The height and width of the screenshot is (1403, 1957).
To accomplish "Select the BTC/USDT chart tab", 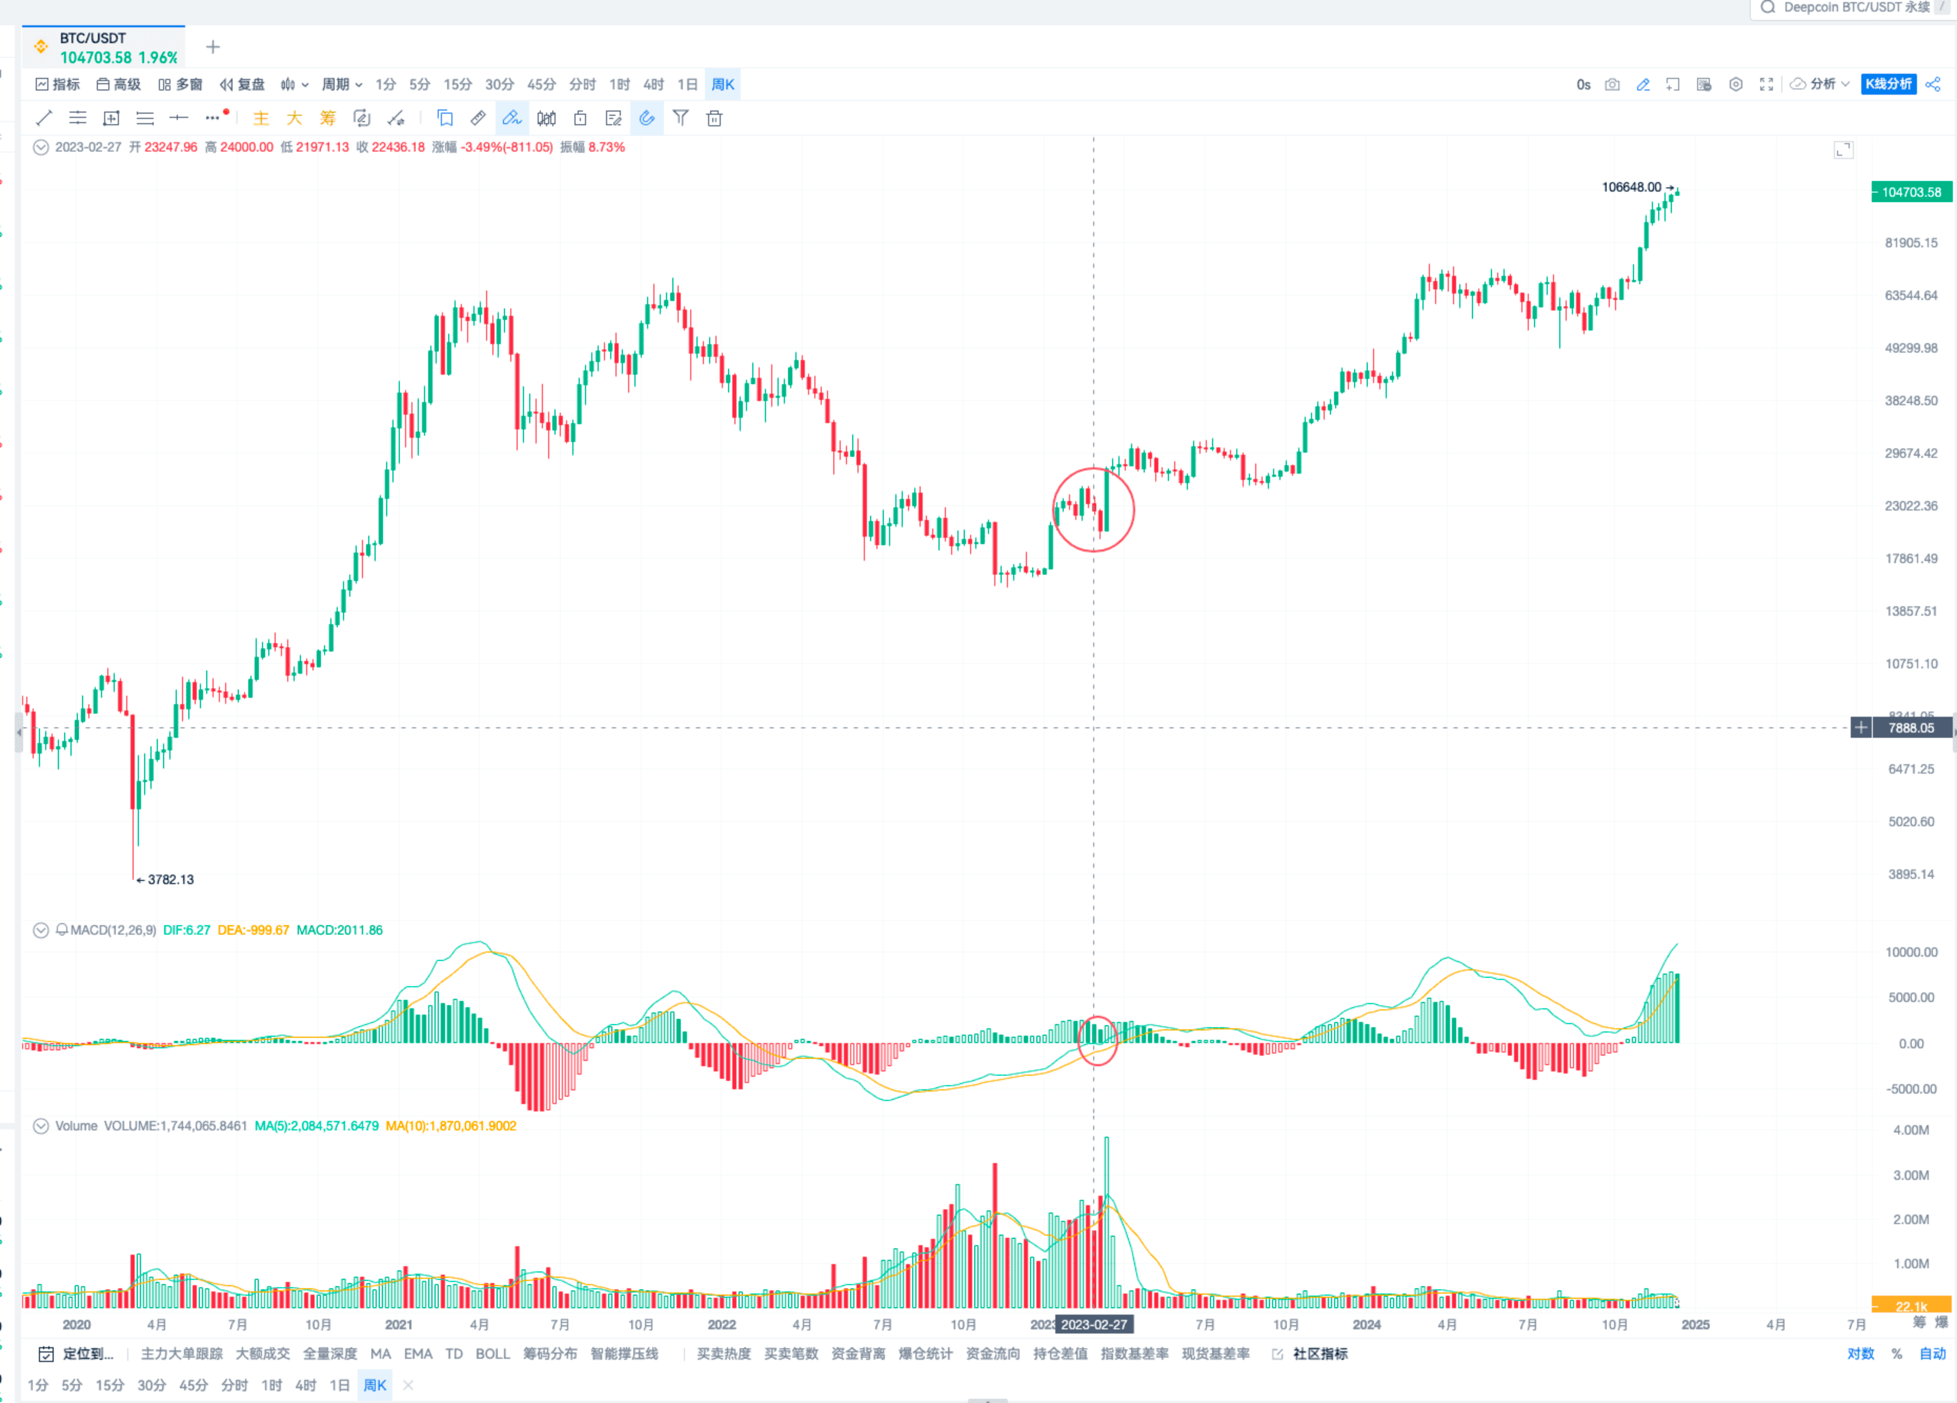I will coord(104,47).
